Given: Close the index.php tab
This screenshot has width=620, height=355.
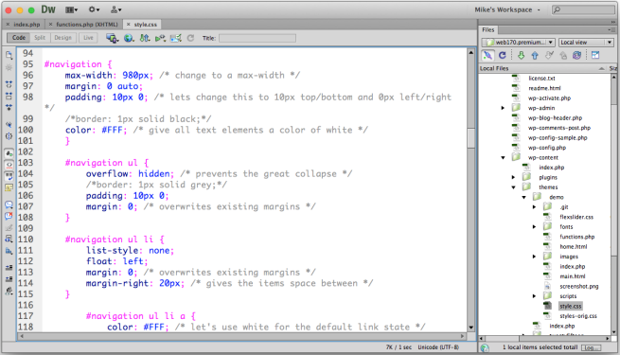Looking at the screenshot, I should [8, 25].
